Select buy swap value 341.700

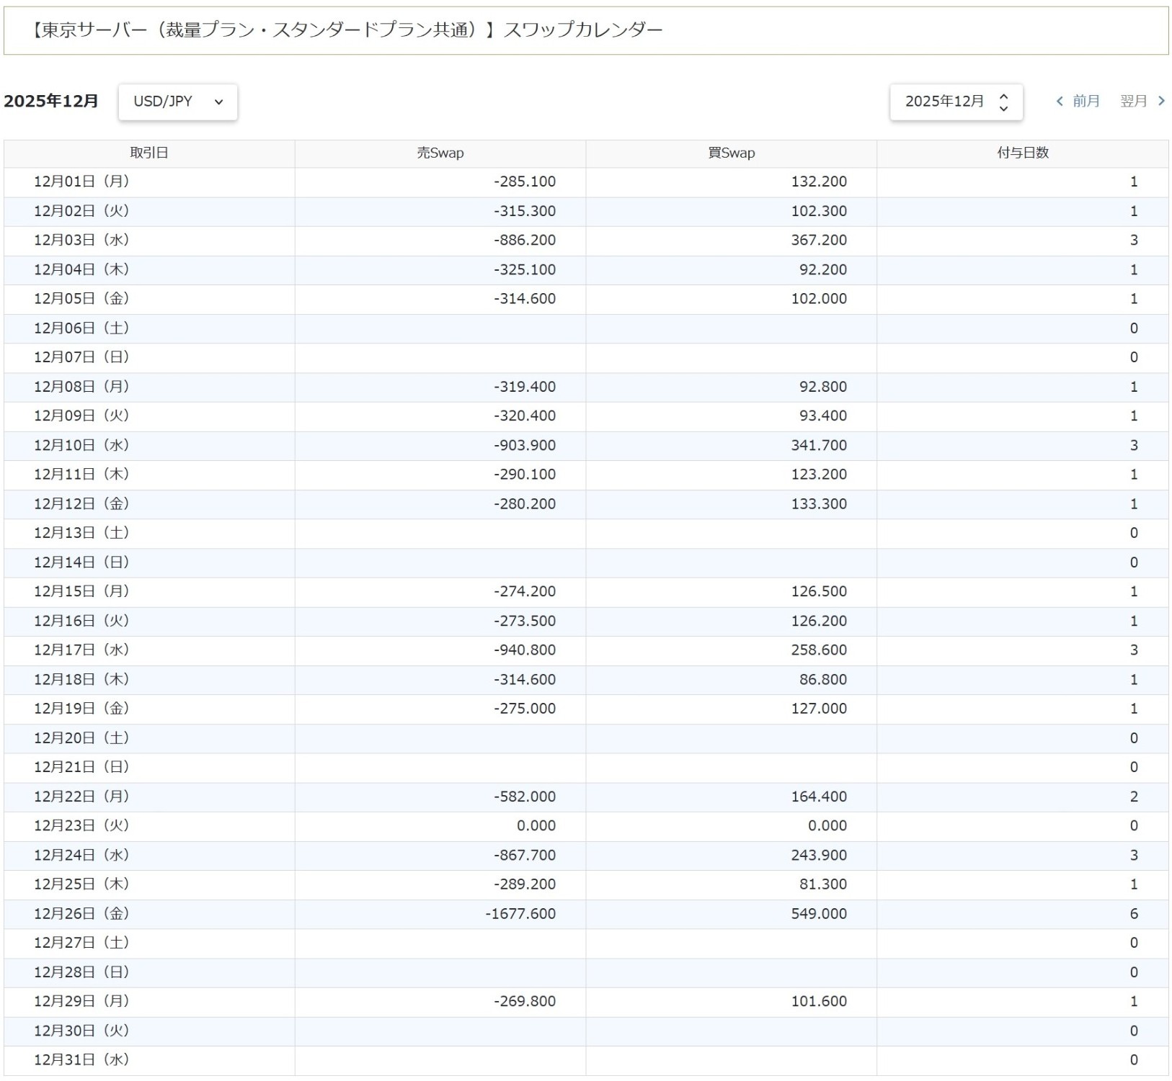click(819, 445)
